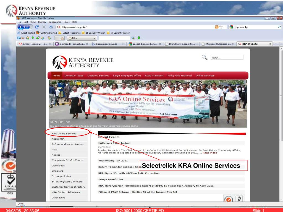Click the KRA lion logo on the website
This screenshot has height=212, width=283.
[60, 62]
